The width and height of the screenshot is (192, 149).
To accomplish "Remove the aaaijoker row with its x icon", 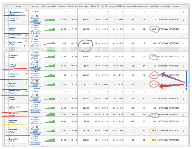I will (x=184, y=20).
